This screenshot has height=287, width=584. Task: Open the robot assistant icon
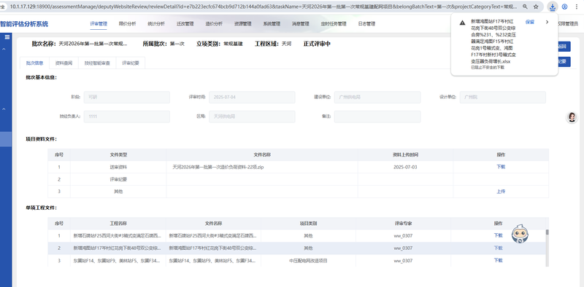click(x=520, y=234)
